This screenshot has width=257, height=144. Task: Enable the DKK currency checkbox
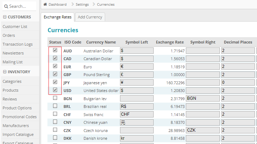pos(55,138)
